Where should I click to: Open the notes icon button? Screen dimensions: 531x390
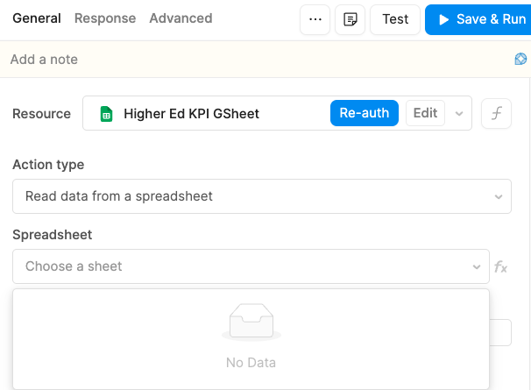click(x=350, y=19)
